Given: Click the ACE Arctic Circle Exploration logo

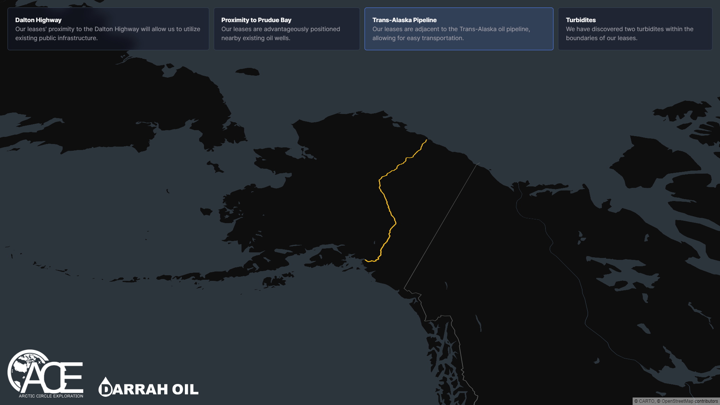Looking at the screenshot, I should tap(45, 373).
